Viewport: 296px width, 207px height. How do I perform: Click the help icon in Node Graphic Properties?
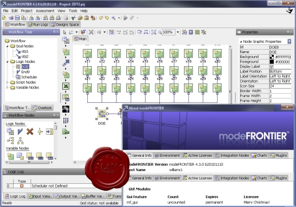tap(289, 41)
